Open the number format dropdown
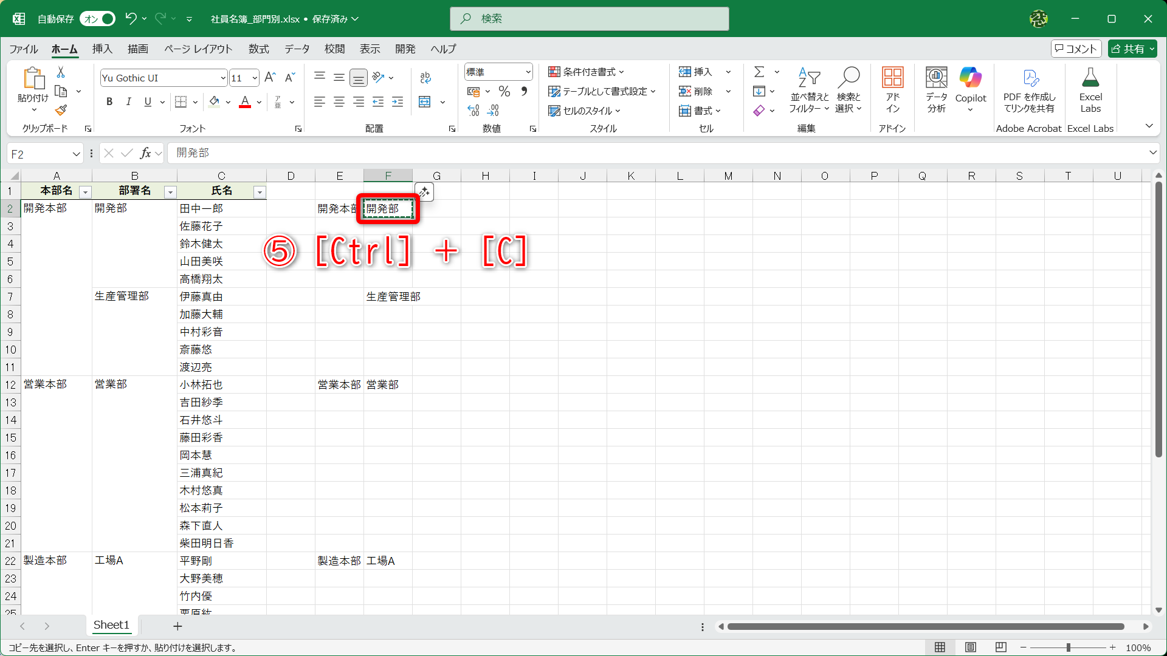The height and width of the screenshot is (656, 1167). tap(528, 72)
